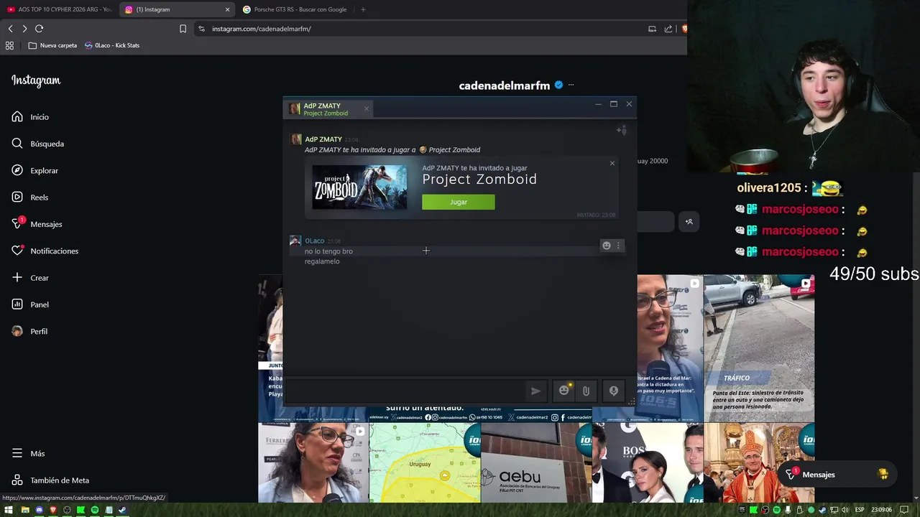Click the green Jugar button in Steam chat
Viewport: 920px width, 517px height.
point(459,202)
